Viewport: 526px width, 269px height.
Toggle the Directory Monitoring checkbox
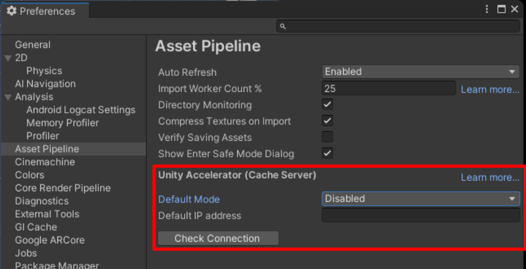327,105
